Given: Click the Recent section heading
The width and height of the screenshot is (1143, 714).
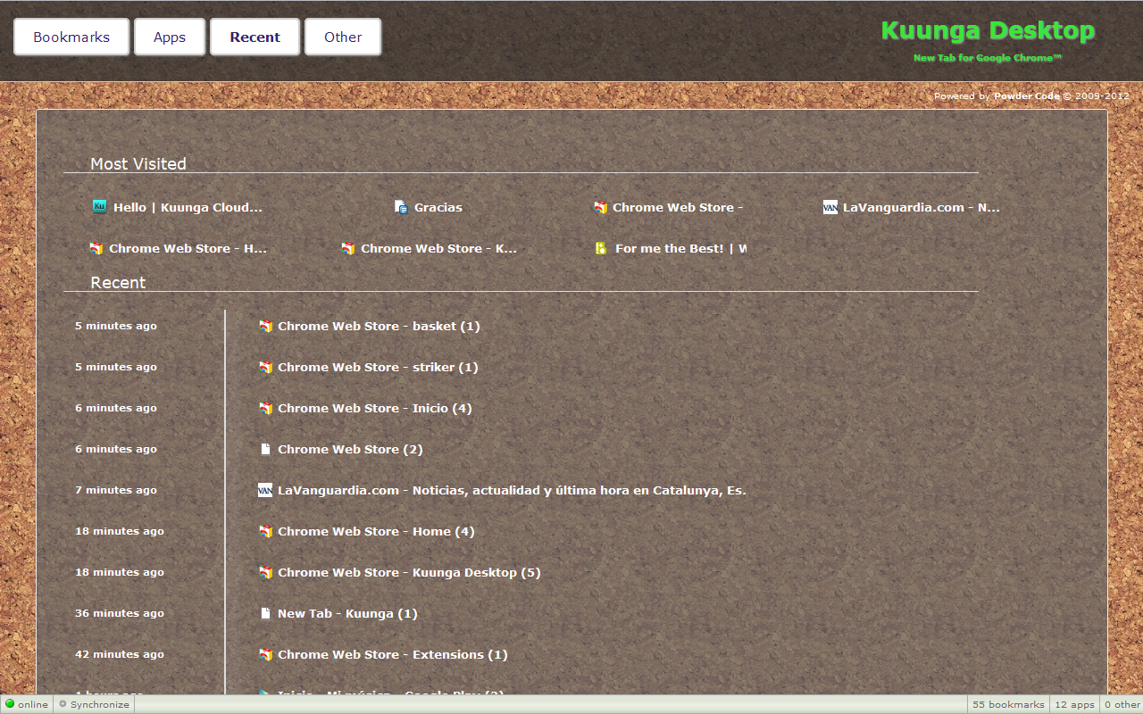Looking at the screenshot, I should (118, 282).
